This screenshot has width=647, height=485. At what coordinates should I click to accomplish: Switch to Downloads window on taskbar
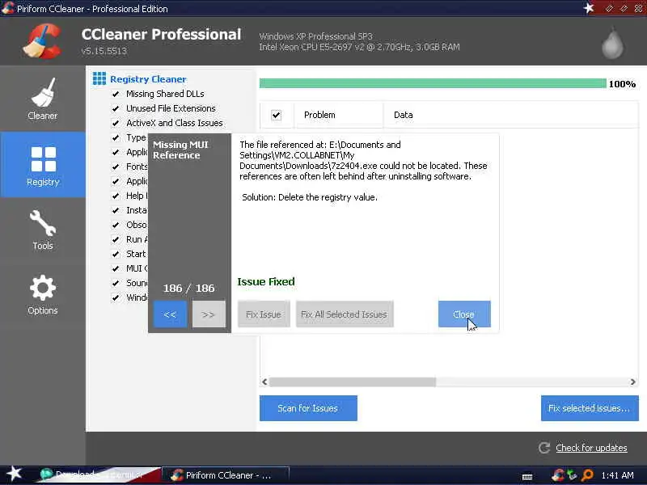point(99,475)
